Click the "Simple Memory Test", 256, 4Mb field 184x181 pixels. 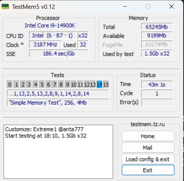coord(58,103)
